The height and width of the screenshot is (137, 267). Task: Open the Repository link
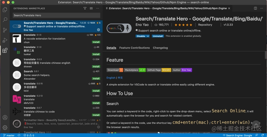(x=205, y=25)
